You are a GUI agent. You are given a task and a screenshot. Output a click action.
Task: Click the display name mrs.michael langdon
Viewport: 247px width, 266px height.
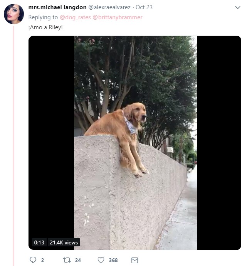click(x=57, y=7)
